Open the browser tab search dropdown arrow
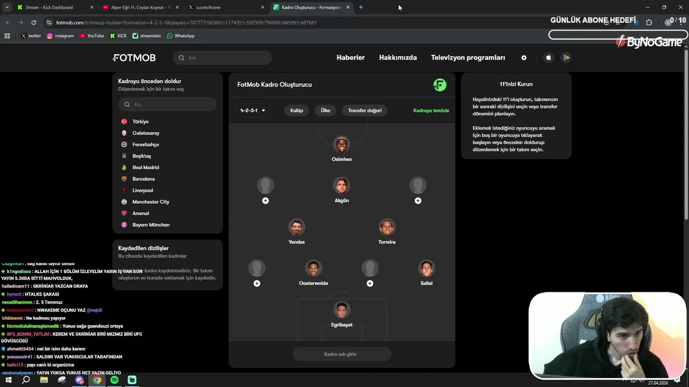The image size is (689, 387). click(7, 8)
